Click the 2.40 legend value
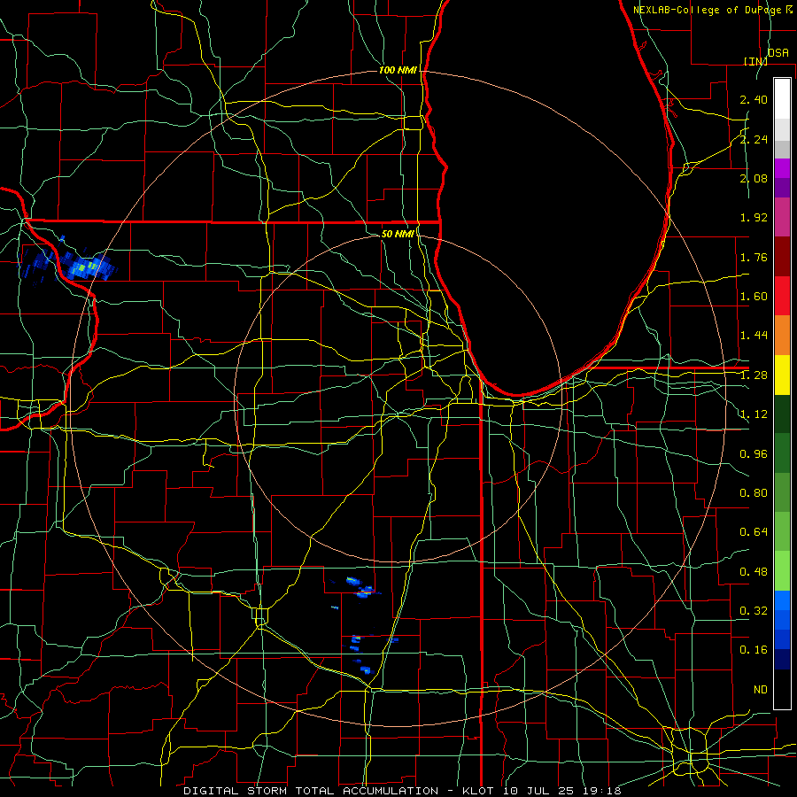The height and width of the screenshot is (797, 797). (754, 99)
